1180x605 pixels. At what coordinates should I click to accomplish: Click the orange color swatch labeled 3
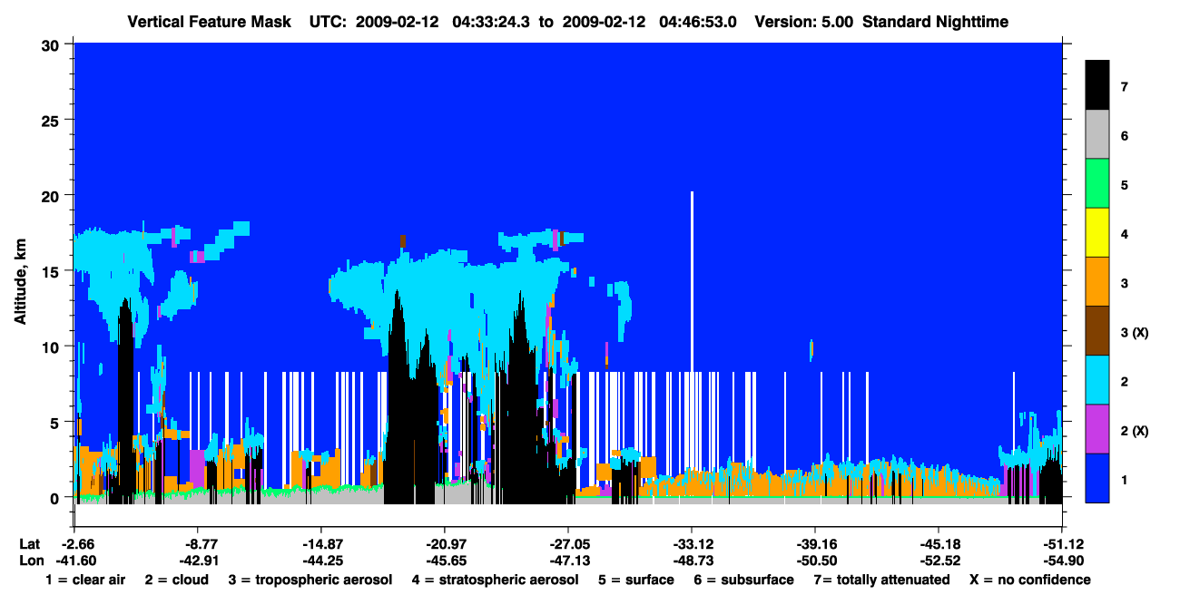click(x=1097, y=282)
